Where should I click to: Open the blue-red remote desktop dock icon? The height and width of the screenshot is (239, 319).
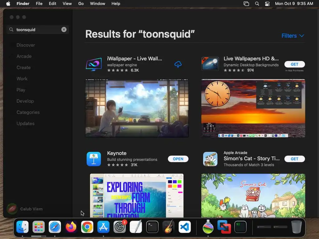[224, 227]
